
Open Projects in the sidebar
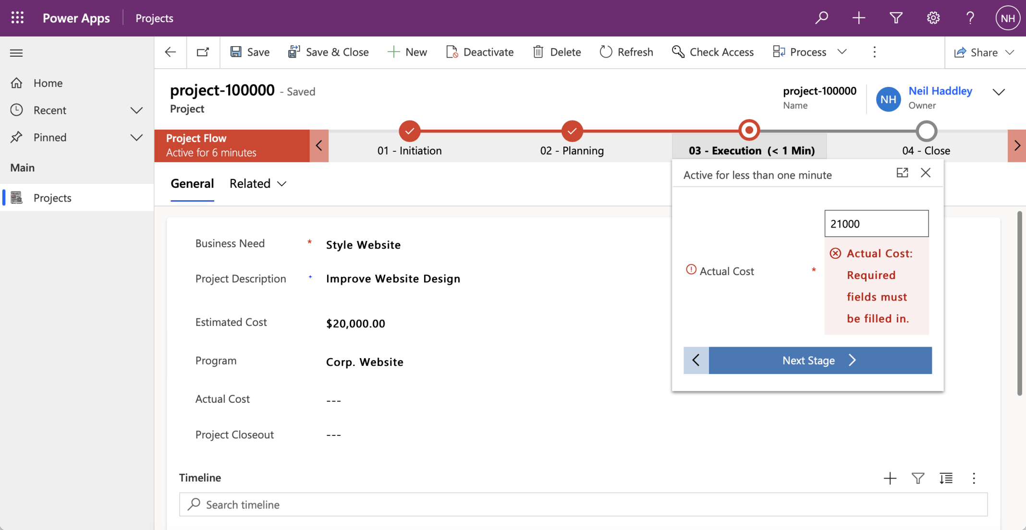52,198
